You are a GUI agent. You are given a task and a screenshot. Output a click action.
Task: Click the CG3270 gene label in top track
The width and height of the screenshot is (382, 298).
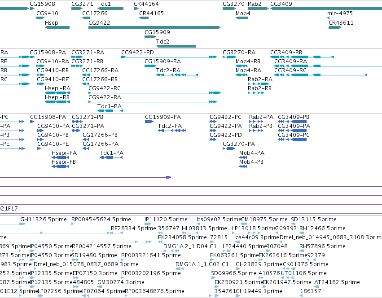[233, 4]
